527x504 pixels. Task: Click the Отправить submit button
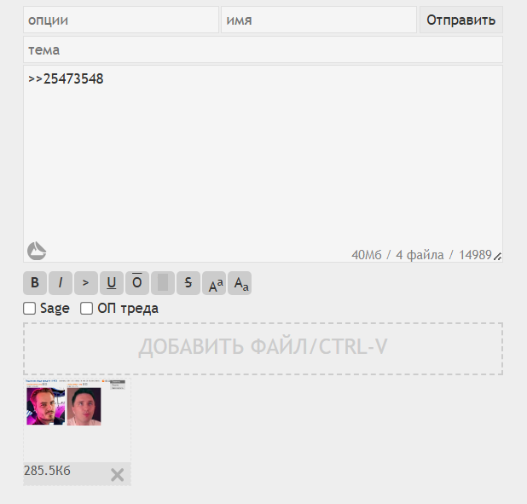460,20
